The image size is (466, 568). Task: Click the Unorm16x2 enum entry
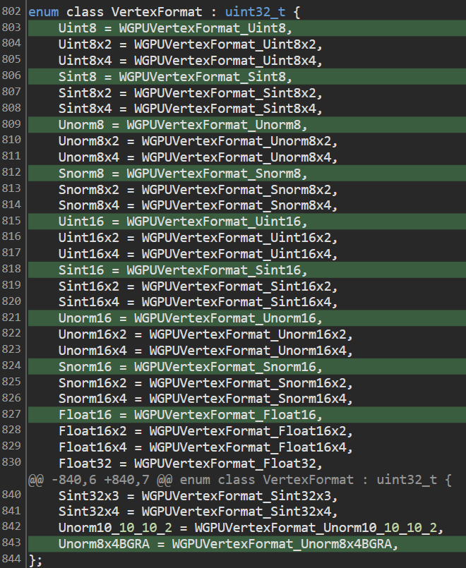pos(205,334)
